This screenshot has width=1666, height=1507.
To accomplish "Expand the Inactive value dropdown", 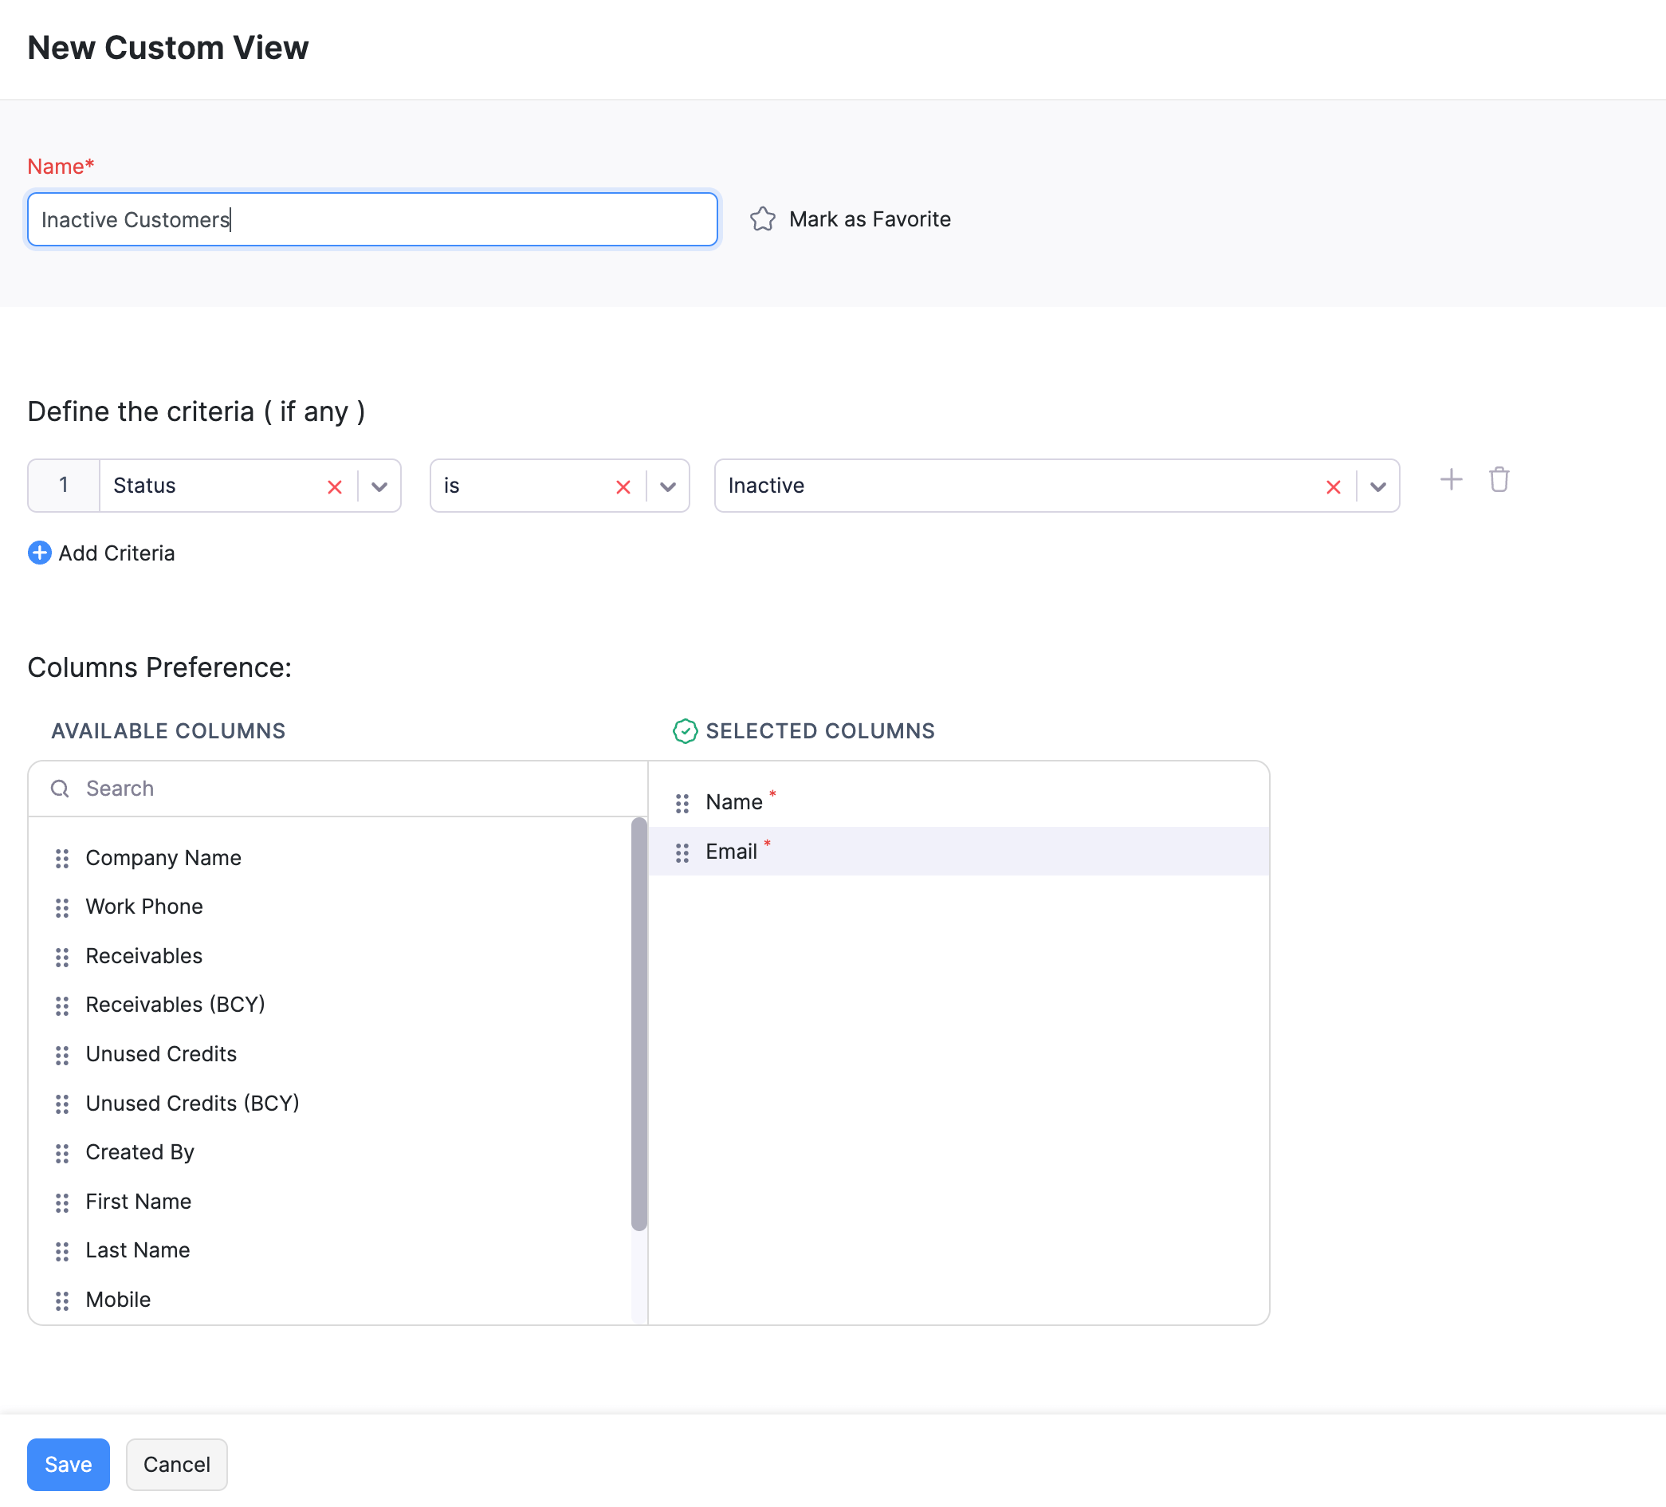I will coord(1377,486).
